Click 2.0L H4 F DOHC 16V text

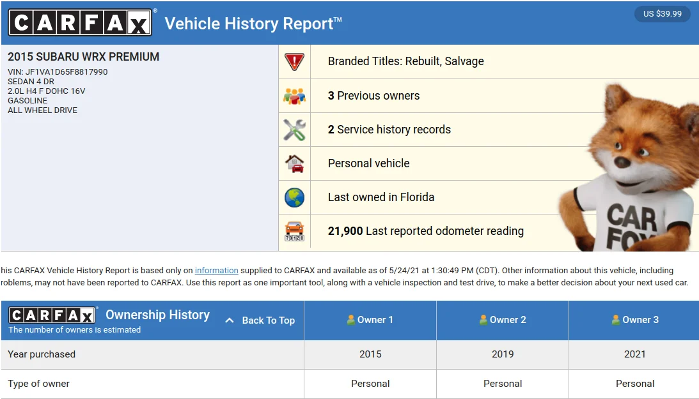click(x=46, y=91)
